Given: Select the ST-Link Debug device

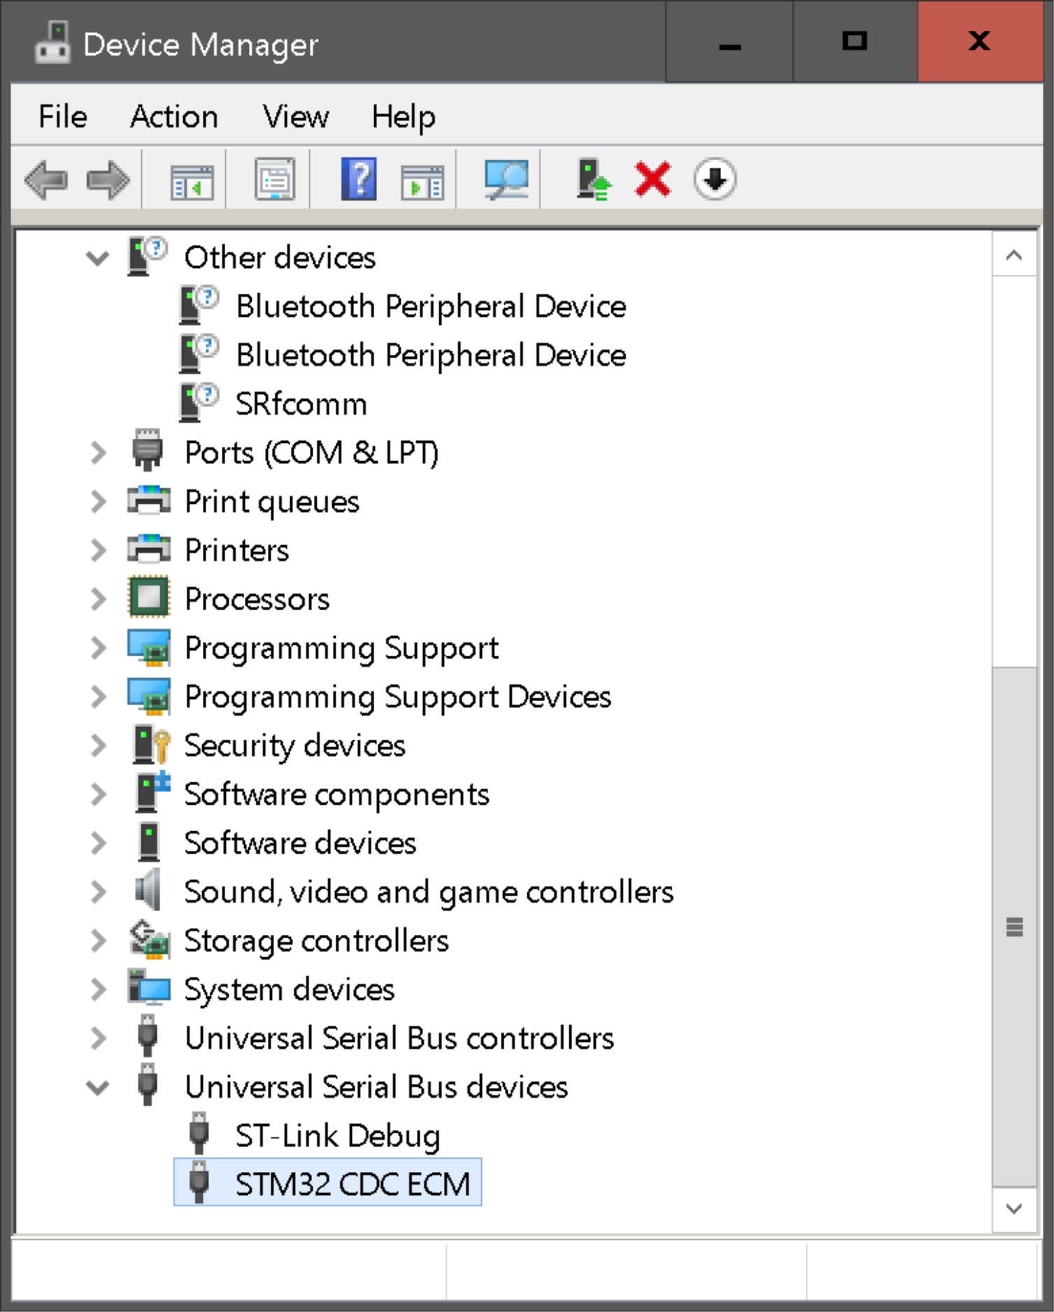Looking at the screenshot, I should tap(338, 1135).
